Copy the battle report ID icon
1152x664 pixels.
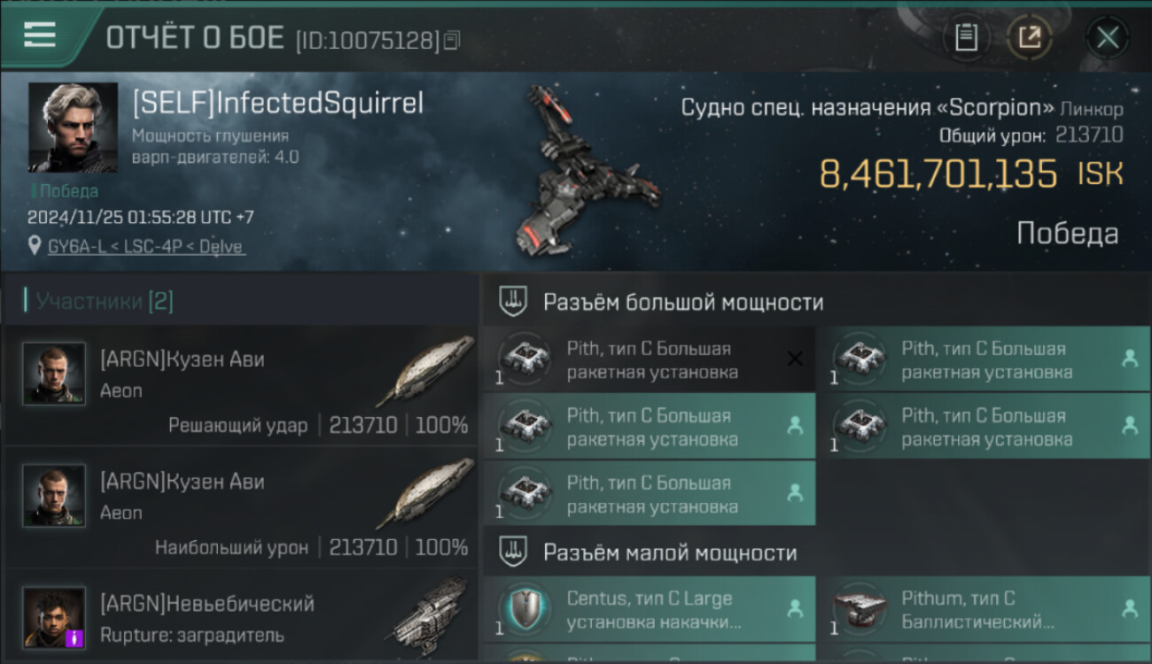pyautogui.click(x=452, y=40)
